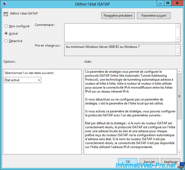Click the help paragraph starting 'Si vous activez'
The height and width of the screenshot is (170, 185).
pyautogui.click(x=130, y=113)
